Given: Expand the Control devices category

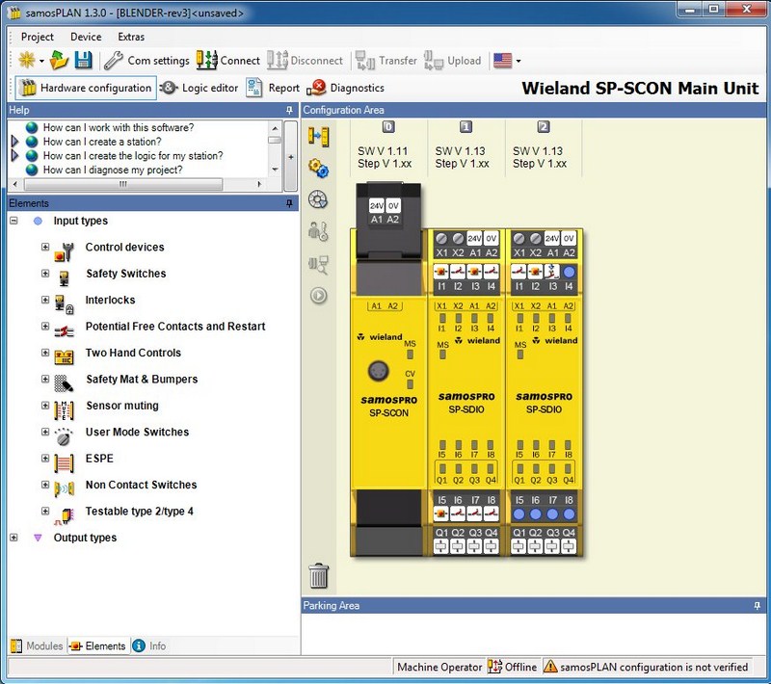Looking at the screenshot, I should click(x=45, y=247).
